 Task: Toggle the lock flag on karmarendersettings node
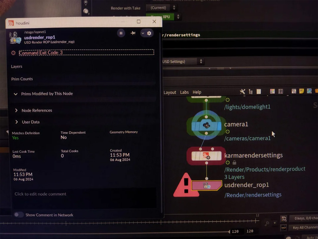[x=234, y=162]
